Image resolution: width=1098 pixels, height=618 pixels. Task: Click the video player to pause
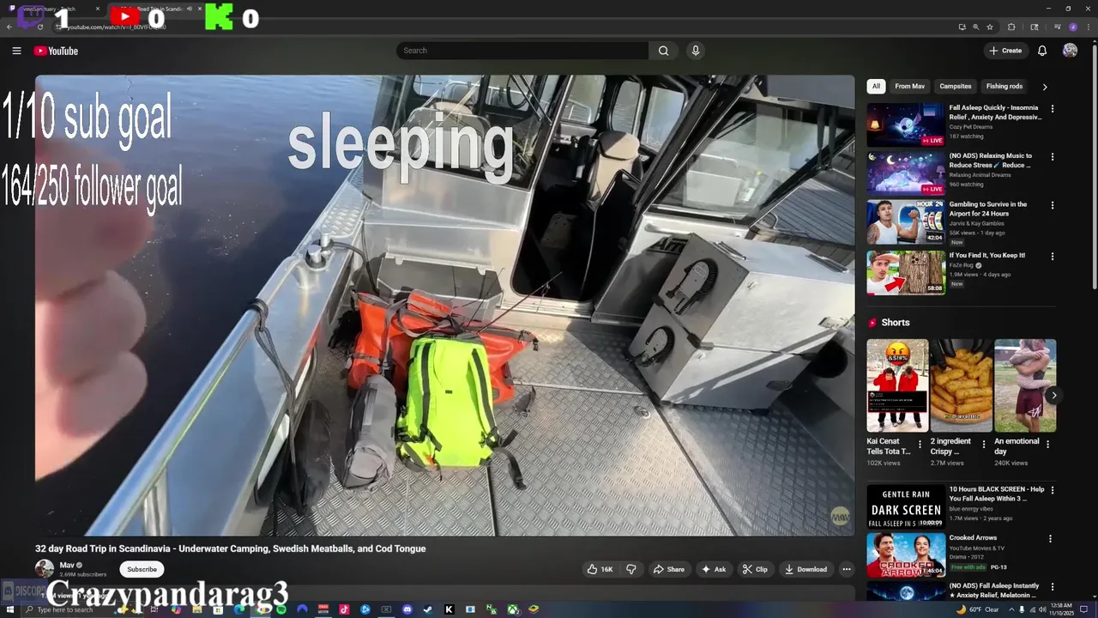(444, 305)
